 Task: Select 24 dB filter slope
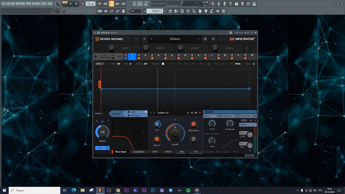pos(200,113)
